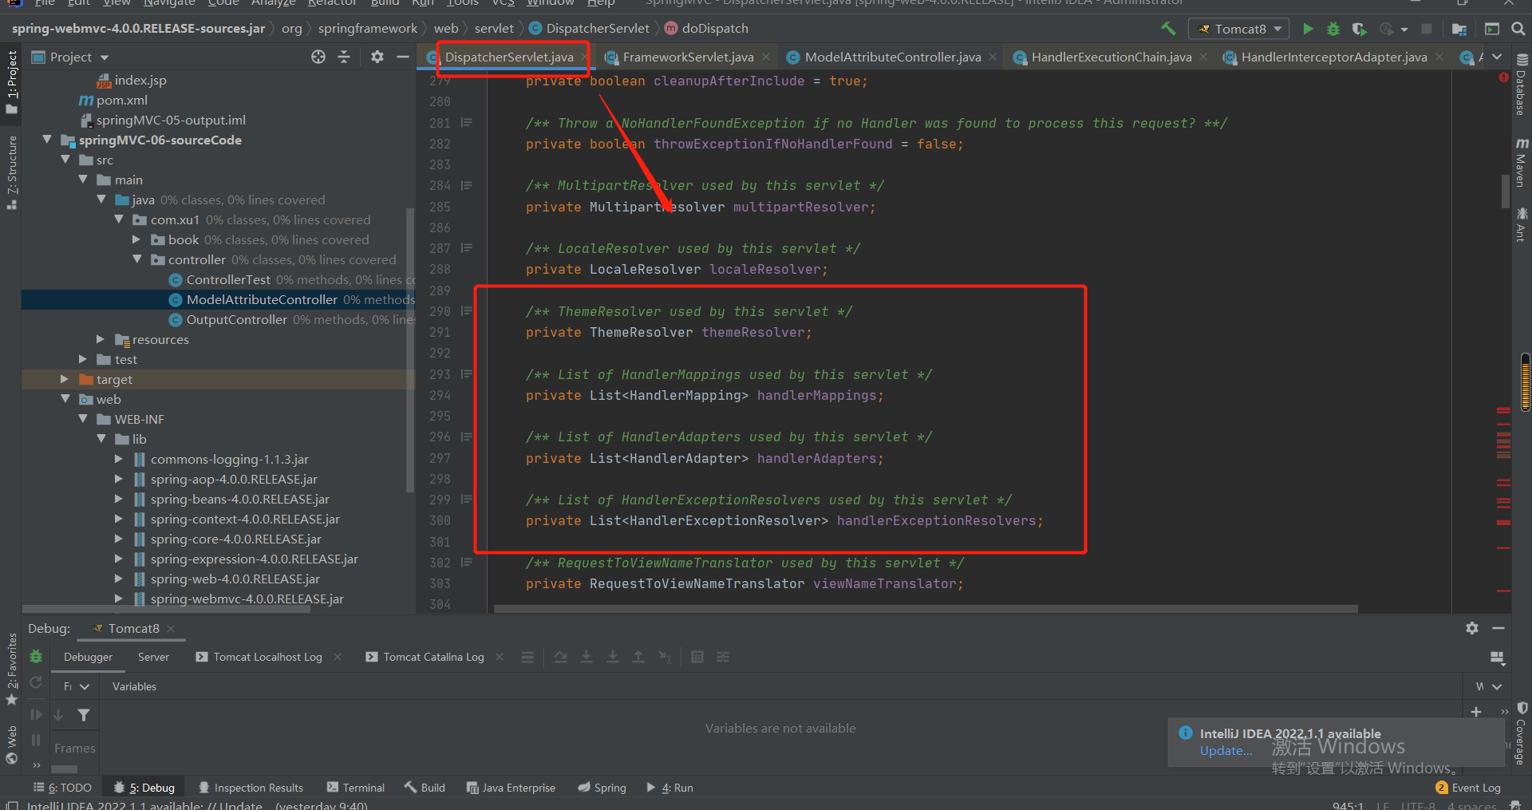Open Project Structure folder icon
The width and height of the screenshot is (1532, 810).
1459,29
